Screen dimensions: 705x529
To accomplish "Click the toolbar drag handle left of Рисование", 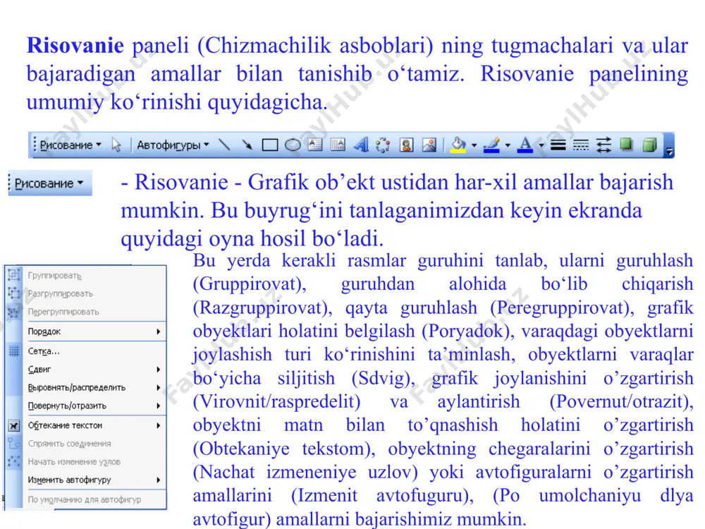I will 35,145.
